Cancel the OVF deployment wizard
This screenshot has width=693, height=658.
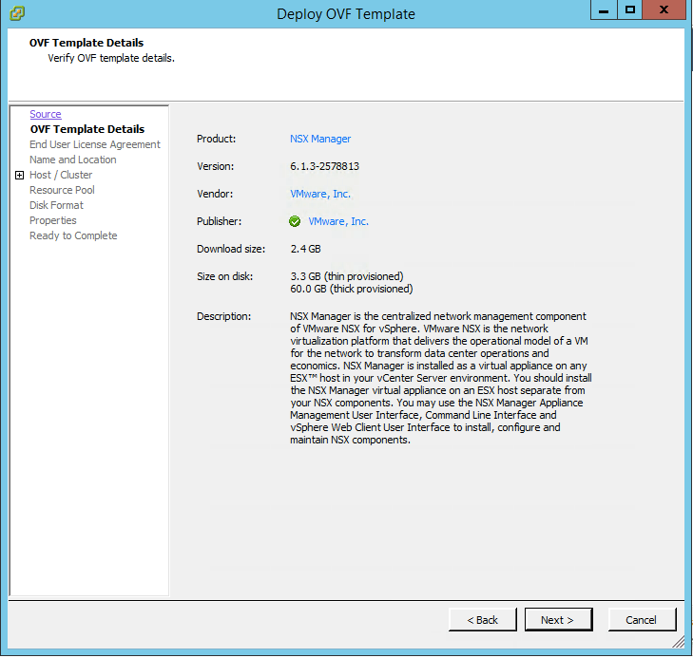tap(641, 620)
